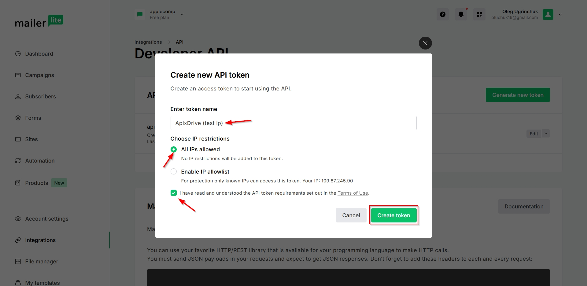Open Products in the sidebar

pyautogui.click(x=36, y=183)
